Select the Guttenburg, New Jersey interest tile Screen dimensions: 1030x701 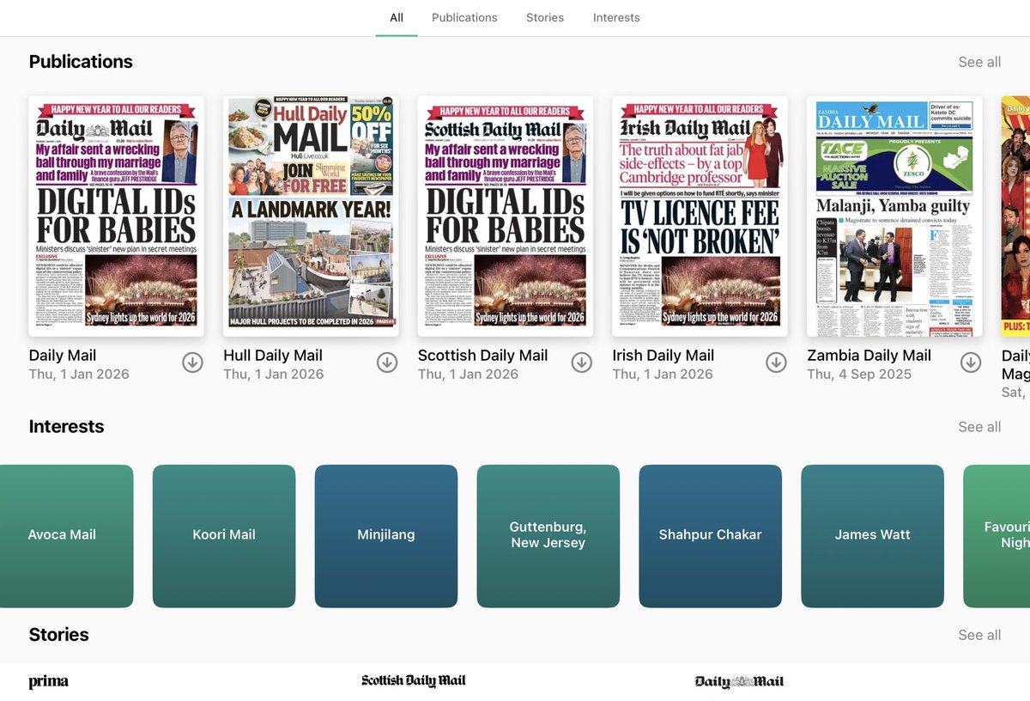tap(548, 536)
